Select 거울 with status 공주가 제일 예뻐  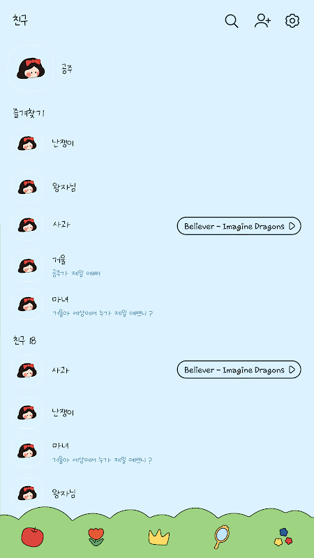click(157, 266)
